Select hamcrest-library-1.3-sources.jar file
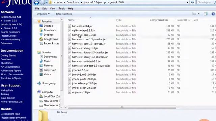This screenshot has height=121, width=216. 90,57
